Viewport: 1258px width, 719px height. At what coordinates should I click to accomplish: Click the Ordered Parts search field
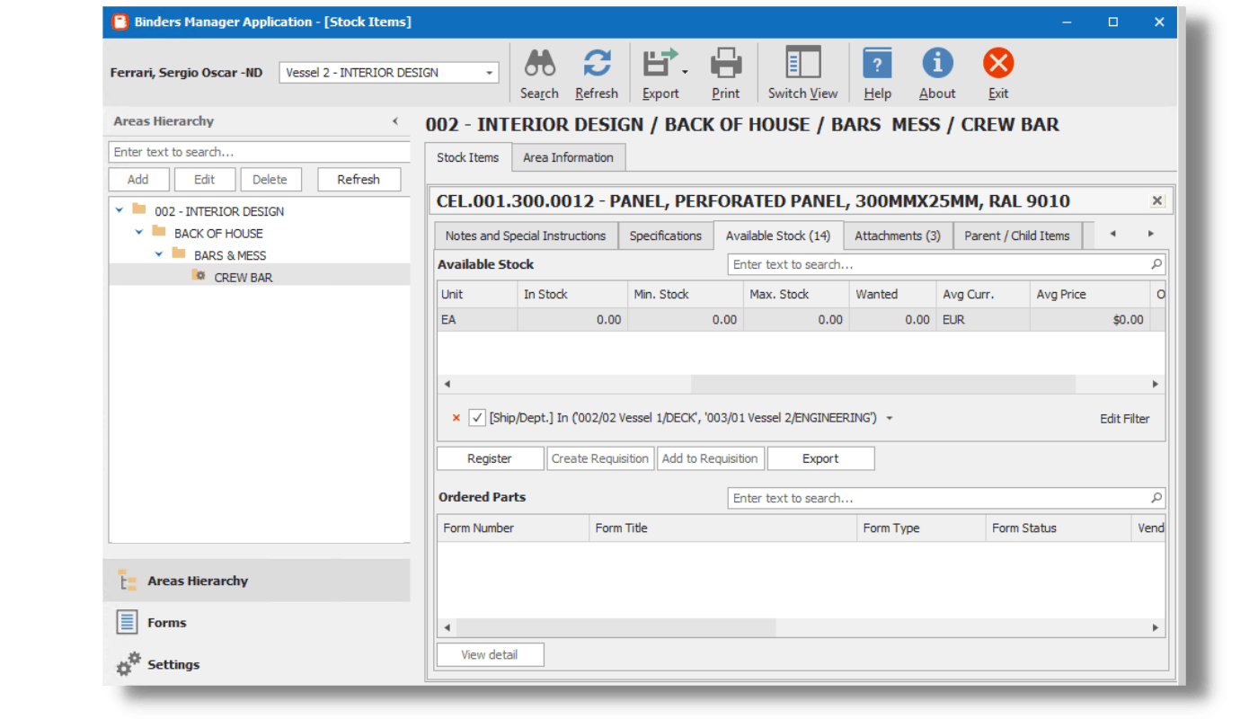click(943, 498)
